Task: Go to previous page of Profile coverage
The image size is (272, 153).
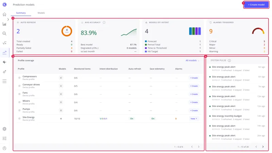Action: (x=192, y=147)
